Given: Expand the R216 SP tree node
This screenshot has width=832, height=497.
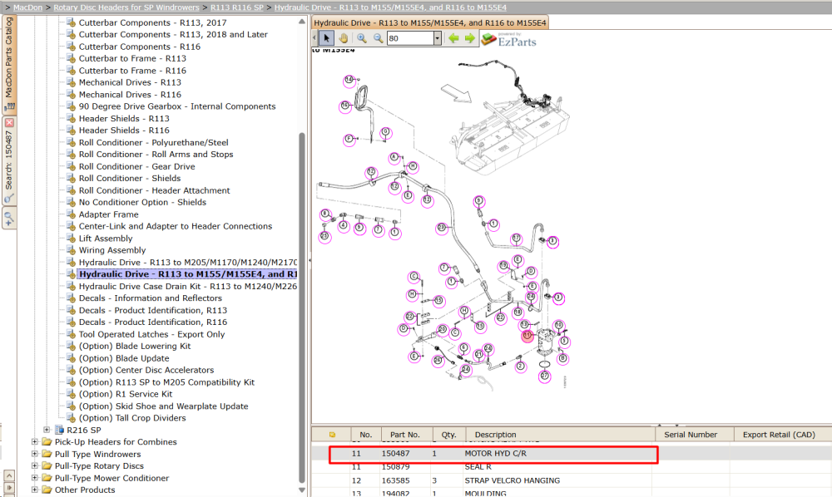Looking at the screenshot, I should coord(47,430).
